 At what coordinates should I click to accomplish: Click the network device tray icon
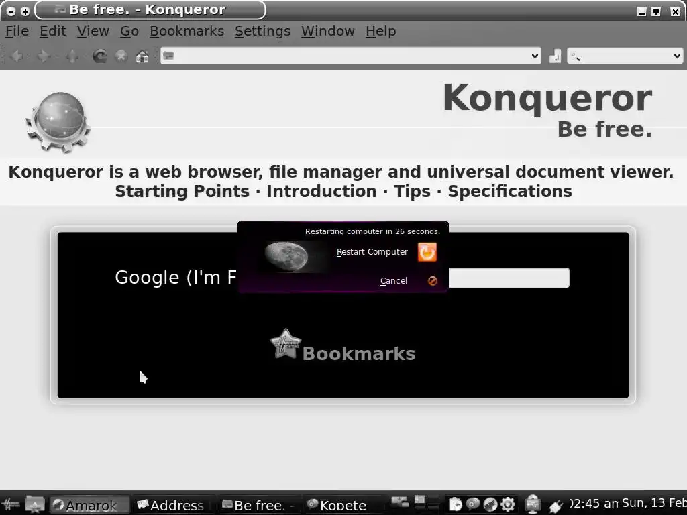pyautogui.click(x=532, y=504)
